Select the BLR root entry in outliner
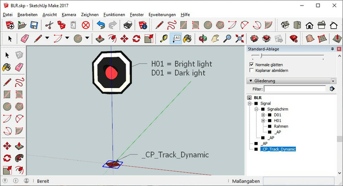 tap(257, 98)
